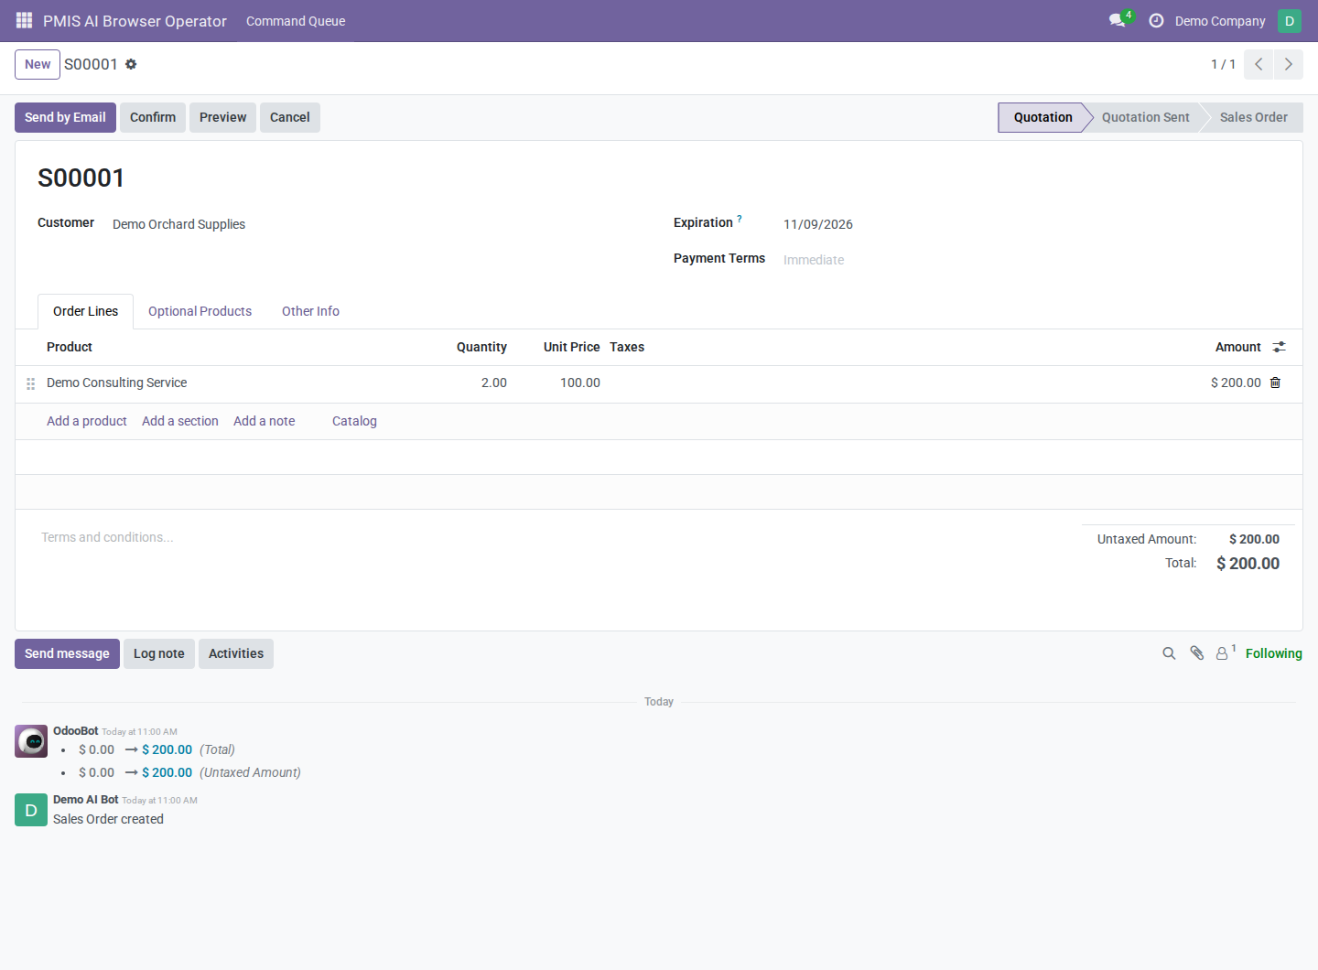Go to the previous record arrow
Image resolution: width=1318 pixels, height=970 pixels.
(1259, 64)
